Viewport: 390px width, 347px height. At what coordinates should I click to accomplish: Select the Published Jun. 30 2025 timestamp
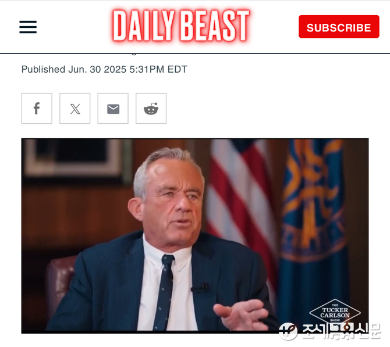[x=104, y=69]
